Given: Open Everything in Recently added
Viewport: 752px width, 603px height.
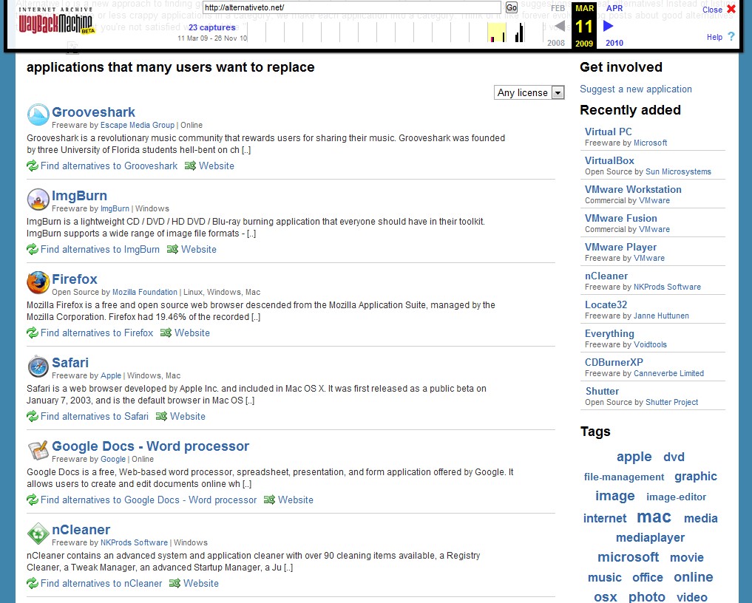Looking at the screenshot, I should click(609, 333).
